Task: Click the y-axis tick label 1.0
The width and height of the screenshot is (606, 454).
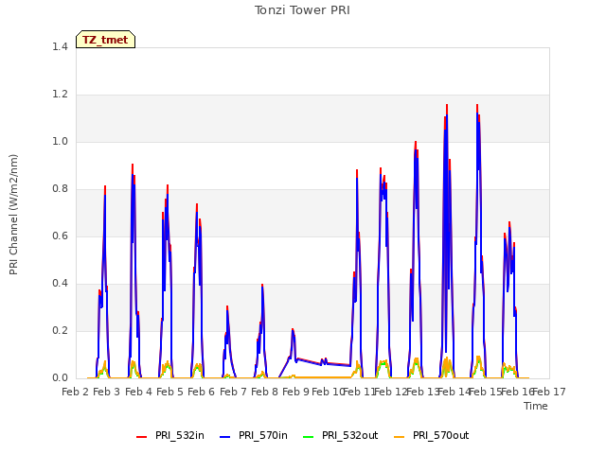Action: click(60, 141)
